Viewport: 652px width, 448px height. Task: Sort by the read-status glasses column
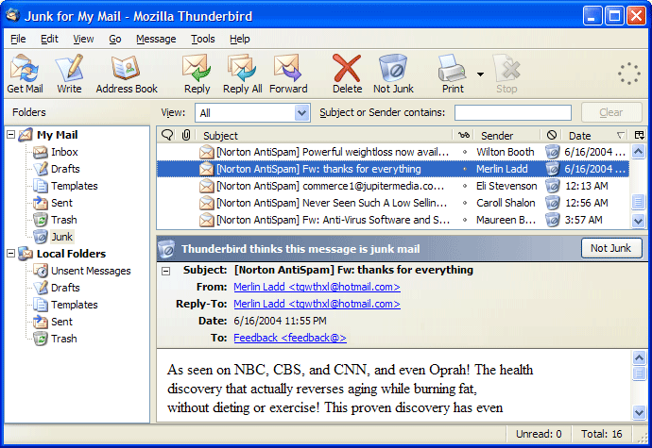coord(464,135)
